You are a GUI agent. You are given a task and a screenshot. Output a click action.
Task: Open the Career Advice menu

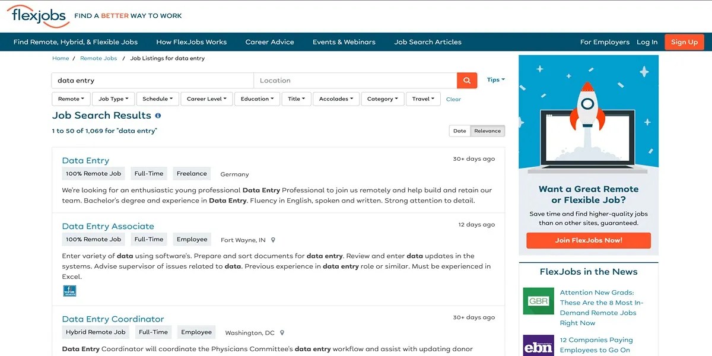269,42
